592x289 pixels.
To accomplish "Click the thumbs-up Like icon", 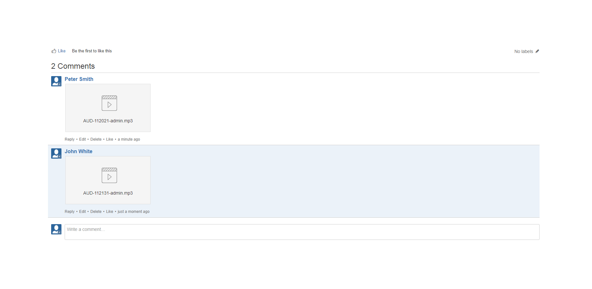I will click(x=54, y=51).
